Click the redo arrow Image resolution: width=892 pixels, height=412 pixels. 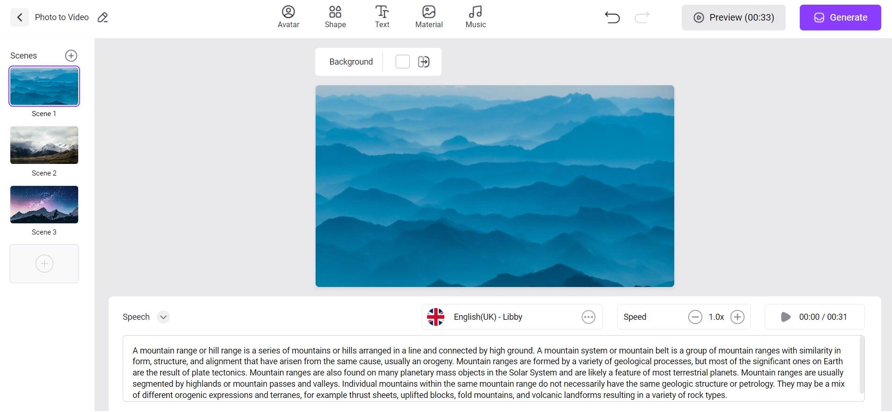tap(641, 18)
